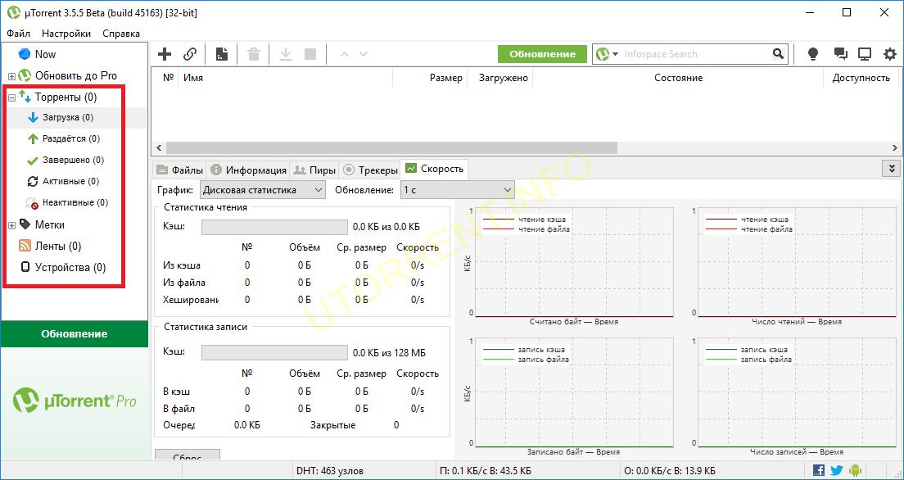Open Facebook icon in status bar
Image resolution: width=904 pixels, height=480 pixels.
[819, 470]
